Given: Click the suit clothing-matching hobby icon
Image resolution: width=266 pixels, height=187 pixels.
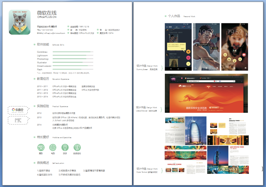Looking at the screenshot, I should tap(77, 147).
